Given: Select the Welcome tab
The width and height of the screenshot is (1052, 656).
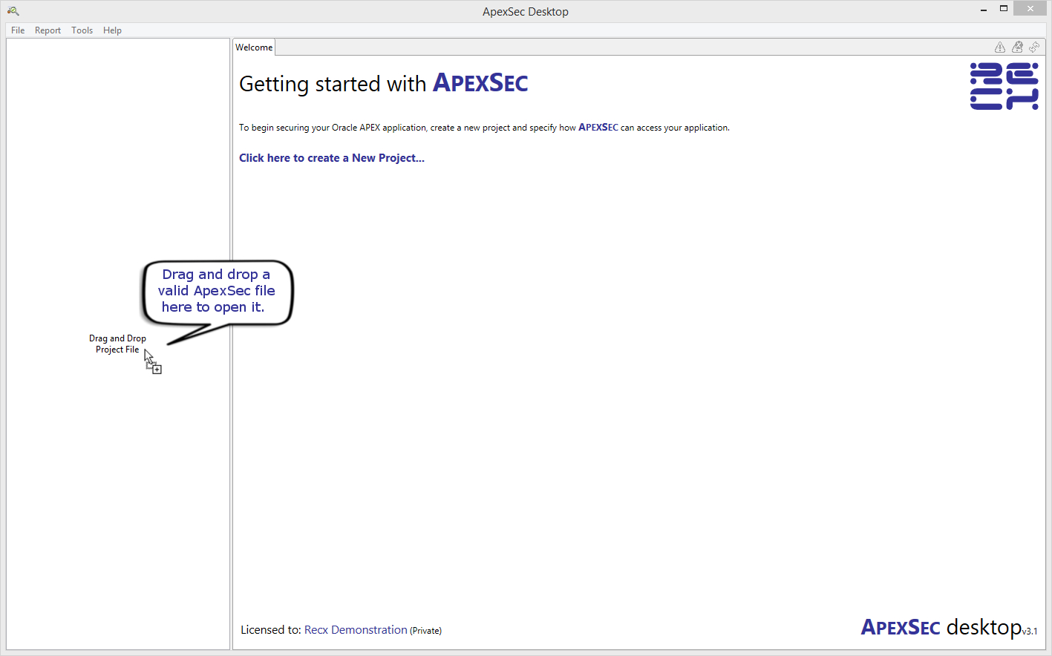Looking at the screenshot, I should pos(254,47).
